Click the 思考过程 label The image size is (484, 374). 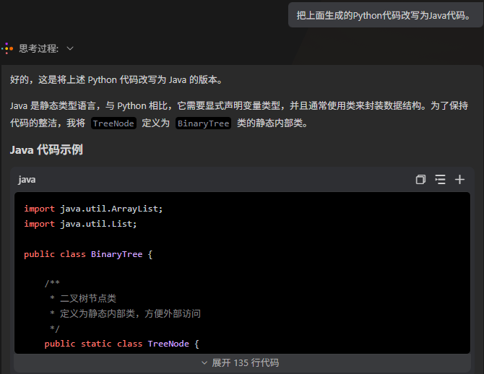tap(38, 48)
